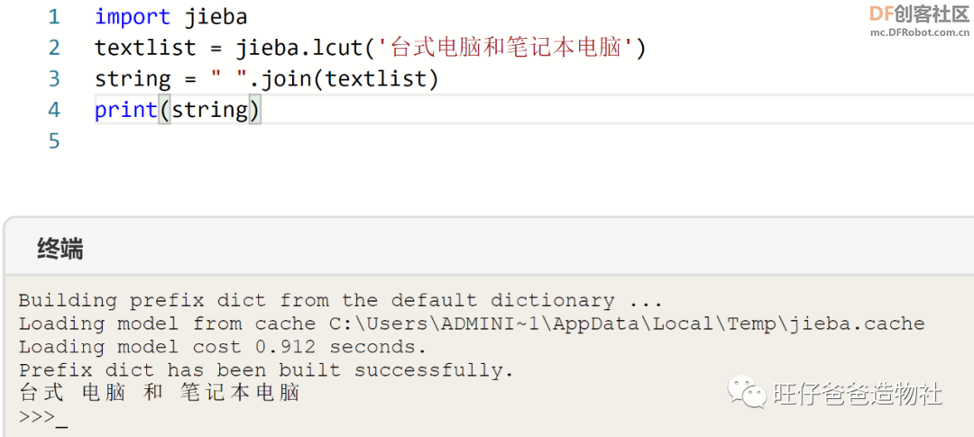Click the 'print' keyword on line 4
974x437 pixels.
click(x=126, y=110)
